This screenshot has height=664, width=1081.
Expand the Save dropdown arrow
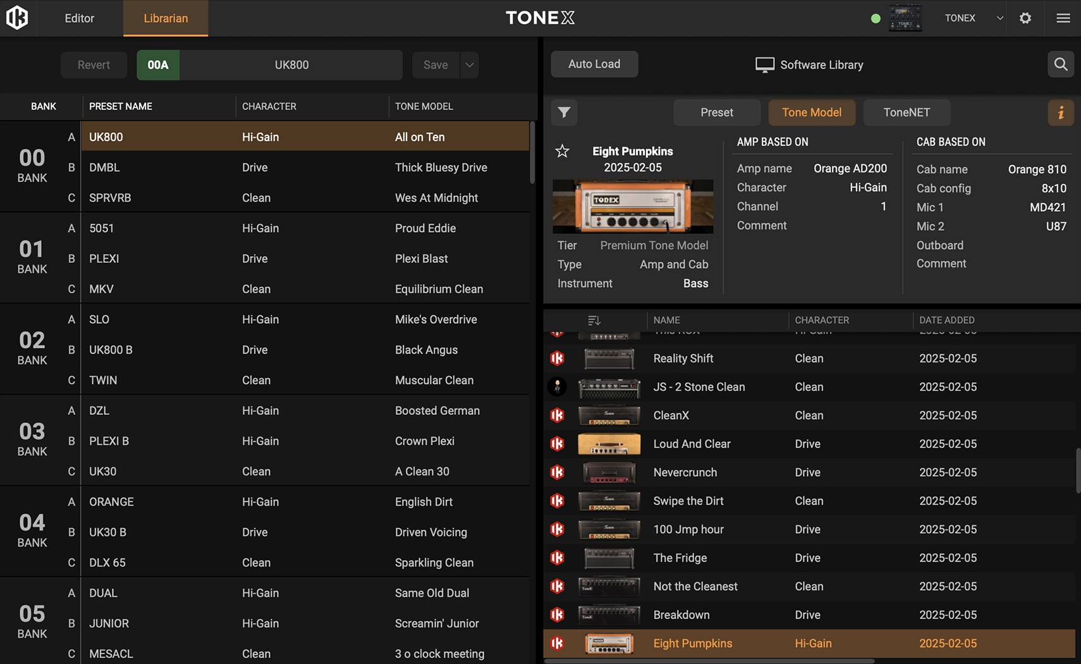(x=469, y=65)
